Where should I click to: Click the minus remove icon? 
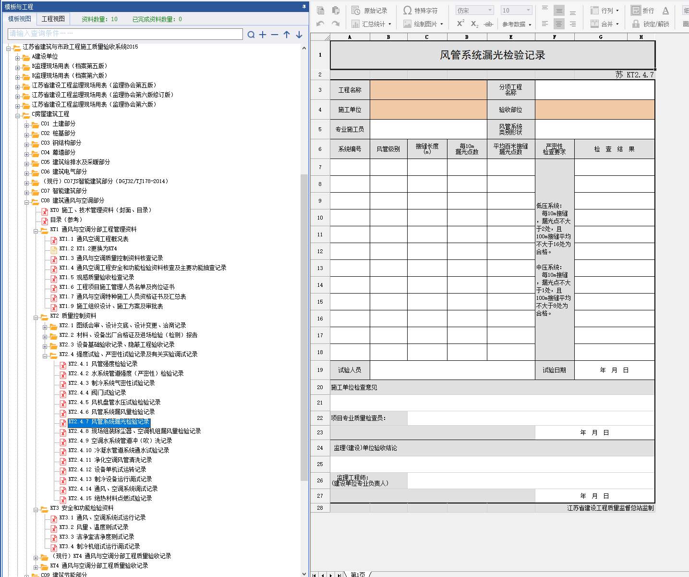(275, 35)
